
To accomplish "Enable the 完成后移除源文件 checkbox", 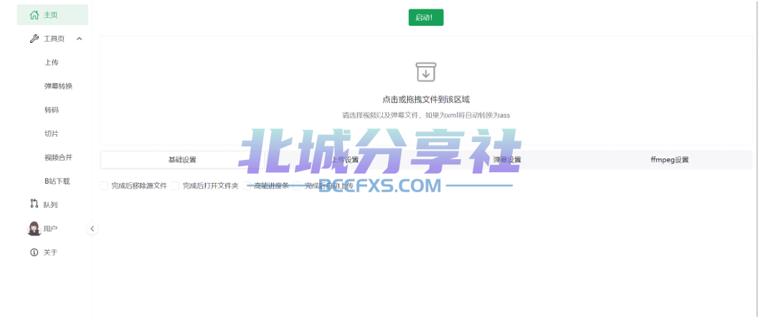I will coord(104,186).
